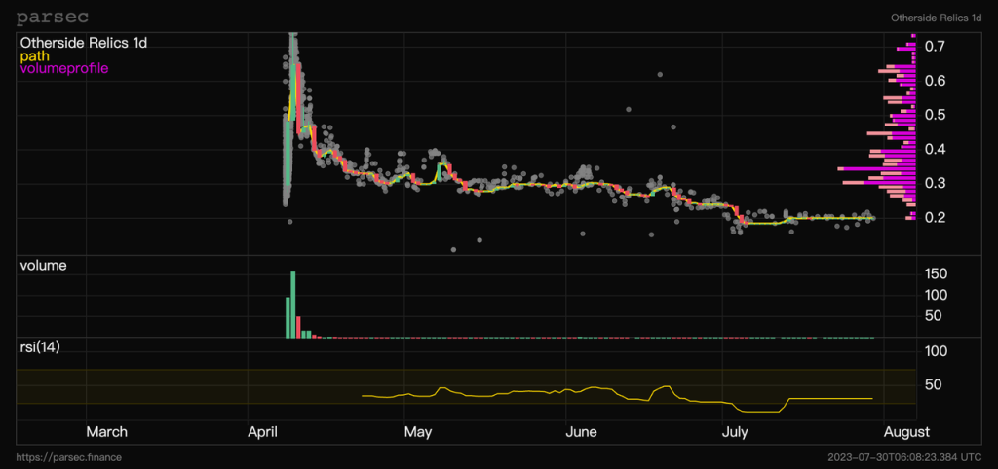Click the August label on time axis

(x=906, y=432)
